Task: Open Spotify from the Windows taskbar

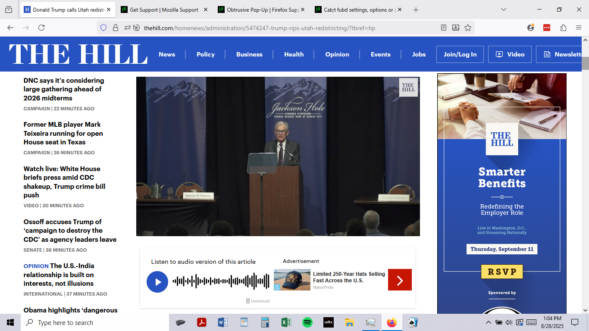Action: (307, 322)
